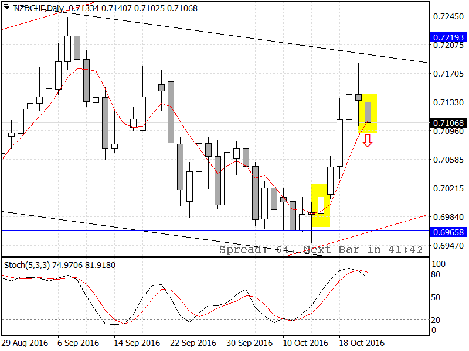
Task: Click the Stochastic 80 level value
Action: [436, 274]
